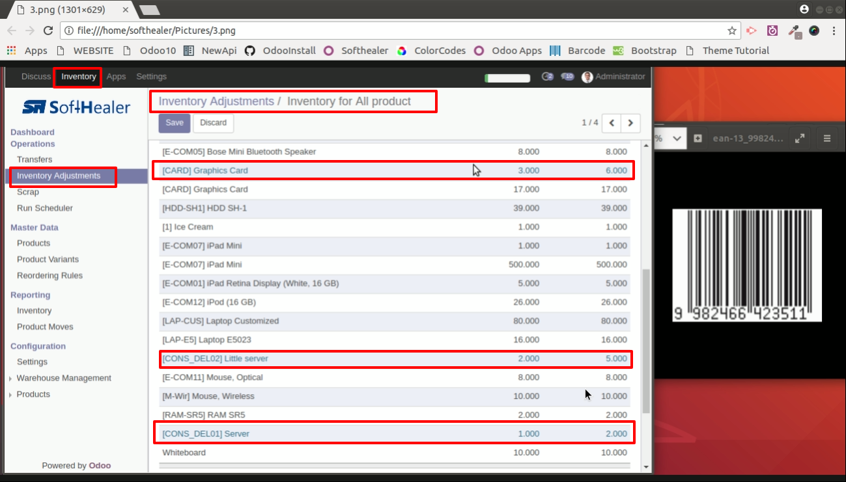
Task: Open the Theme Tutorial bookmark
Action: [x=727, y=50]
